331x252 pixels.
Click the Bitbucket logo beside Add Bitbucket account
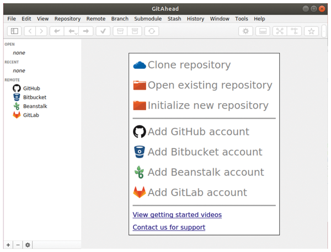(x=140, y=152)
